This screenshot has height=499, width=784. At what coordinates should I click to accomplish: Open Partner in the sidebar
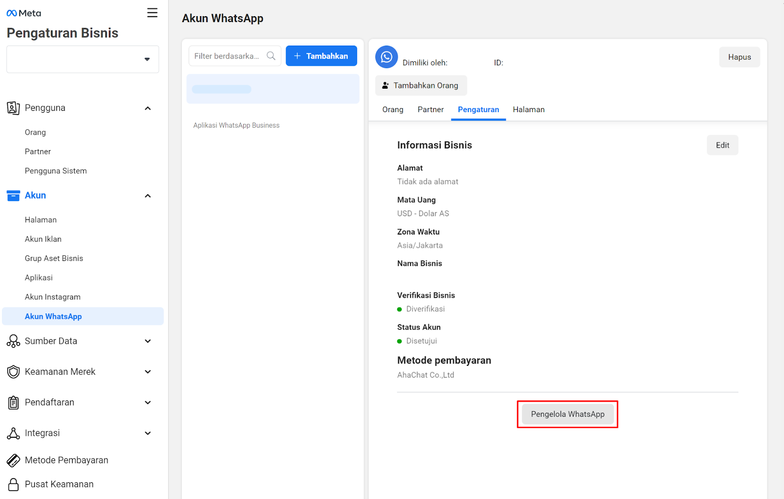(x=38, y=152)
